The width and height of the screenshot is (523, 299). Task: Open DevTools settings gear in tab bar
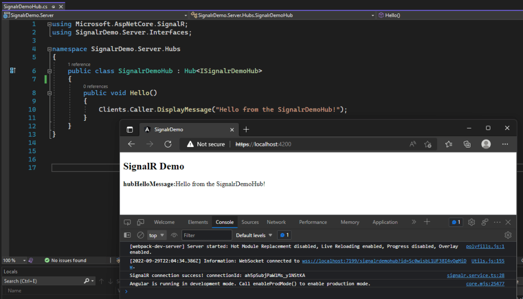[x=471, y=222]
